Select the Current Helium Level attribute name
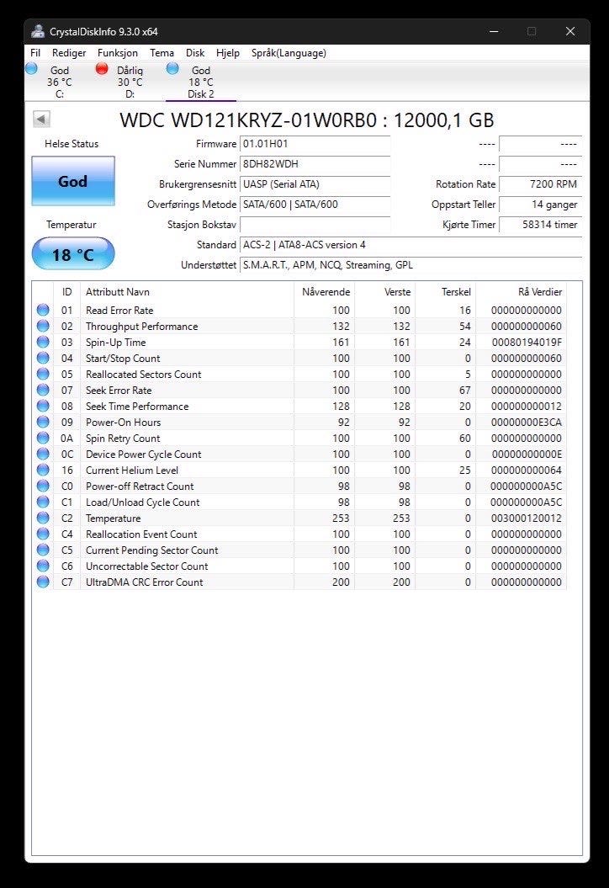Screen dimensions: 609x888 click(x=132, y=470)
